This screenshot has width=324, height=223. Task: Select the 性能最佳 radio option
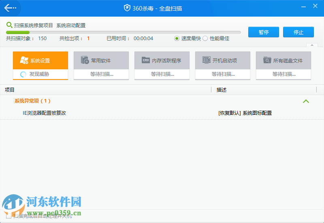[x=205, y=39]
